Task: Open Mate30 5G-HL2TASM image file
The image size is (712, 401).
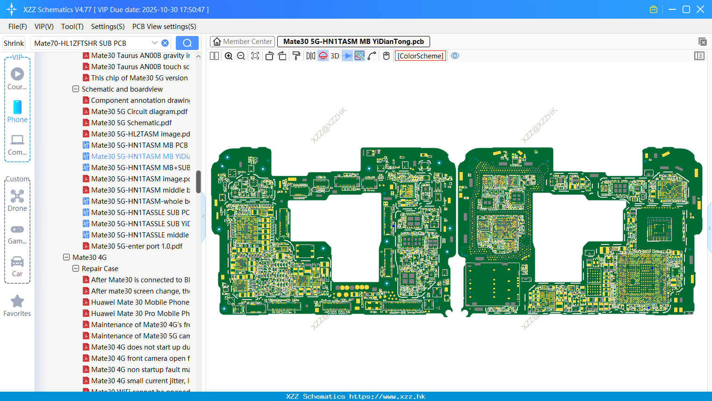Action: coord(140,134)
